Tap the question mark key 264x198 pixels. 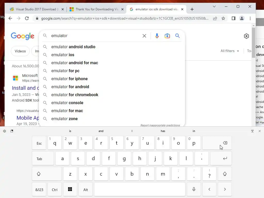click(209, 174)
